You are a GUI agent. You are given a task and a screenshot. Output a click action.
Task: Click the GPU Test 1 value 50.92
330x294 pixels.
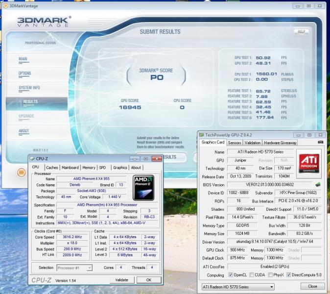pyautogui.click(x=263, y=58)
